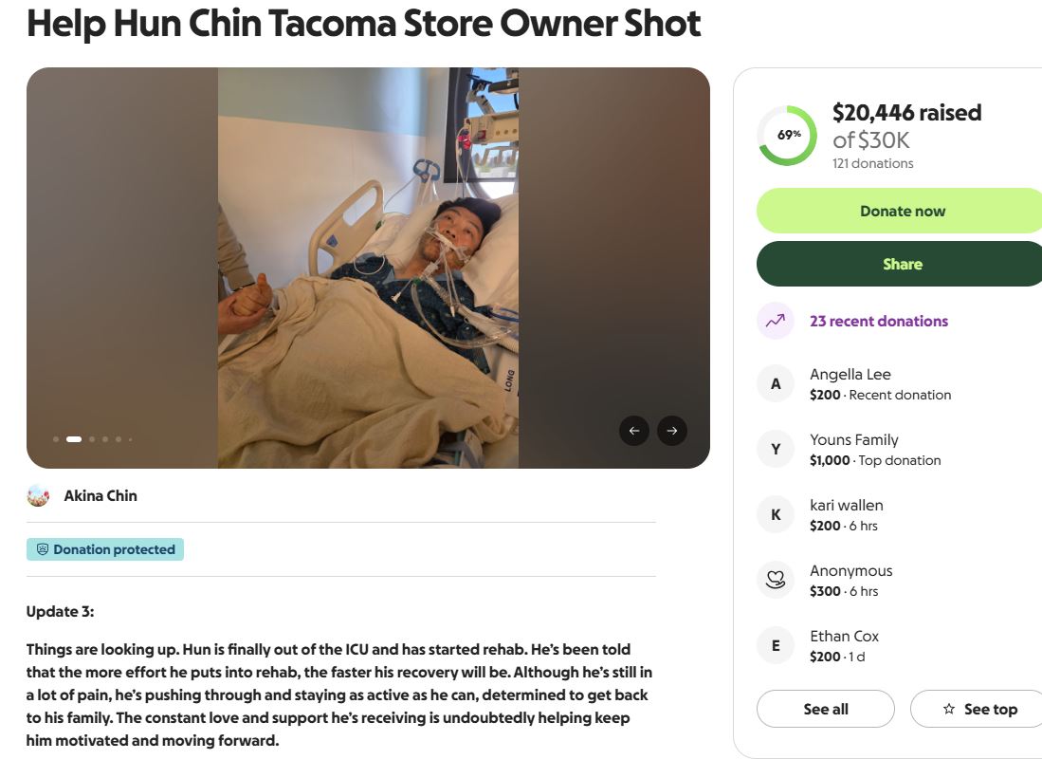Click kari wallen's letter K avatar
The width and height of the screenshot is (1042, 778).
776,514
